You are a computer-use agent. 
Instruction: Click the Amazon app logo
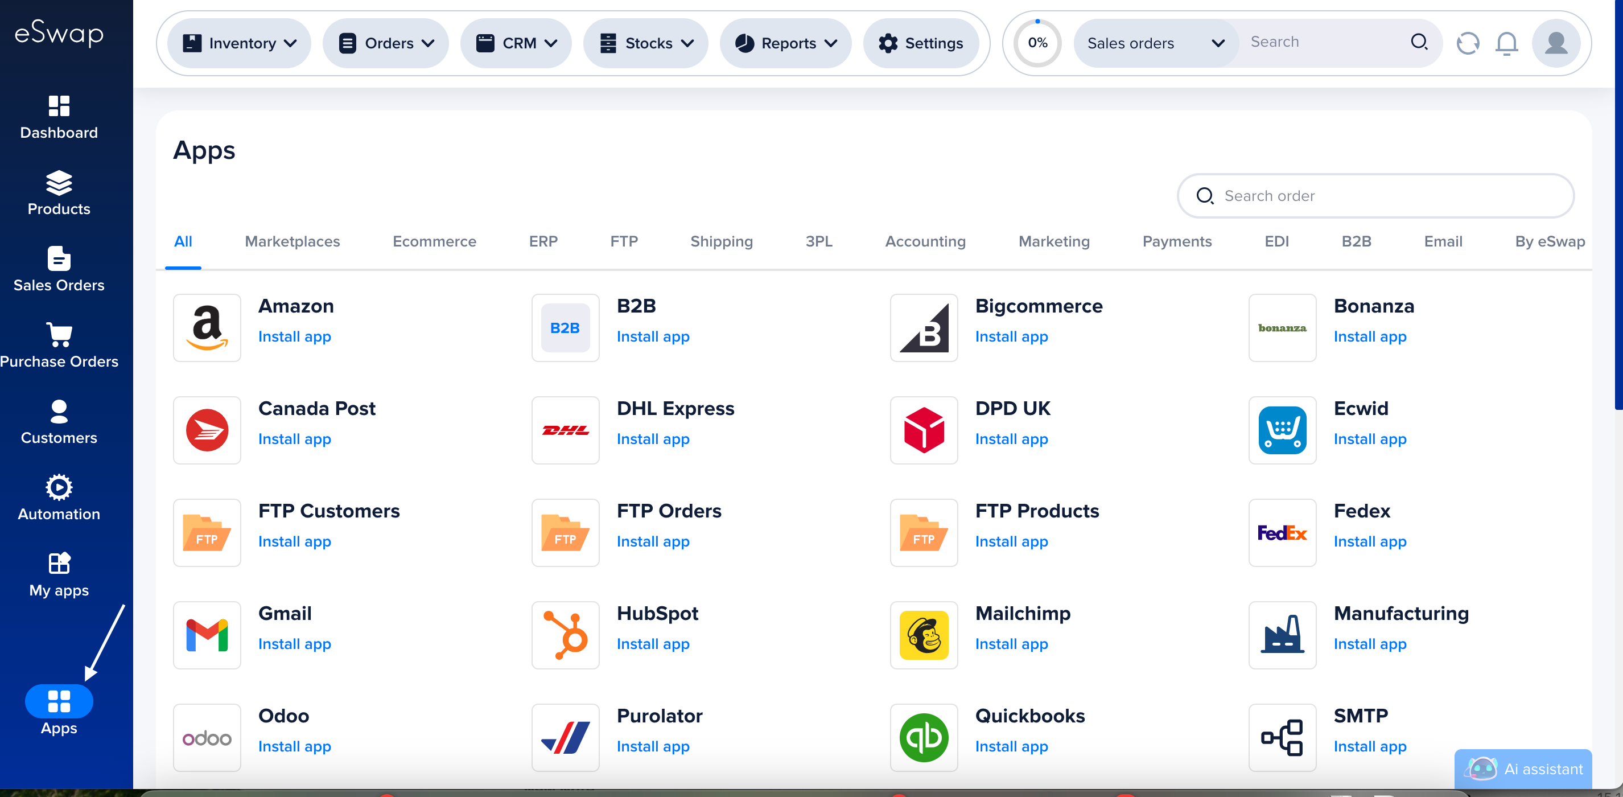(207, 327)
